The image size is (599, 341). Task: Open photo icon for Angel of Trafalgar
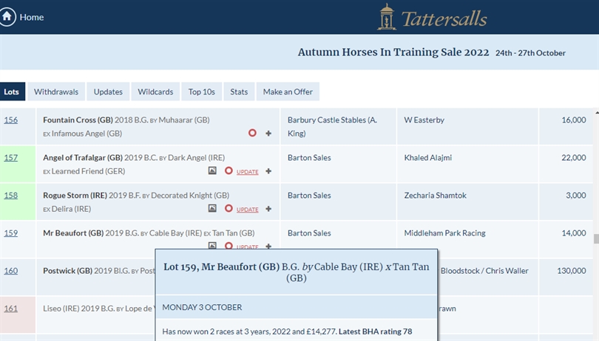click(212, 171)
